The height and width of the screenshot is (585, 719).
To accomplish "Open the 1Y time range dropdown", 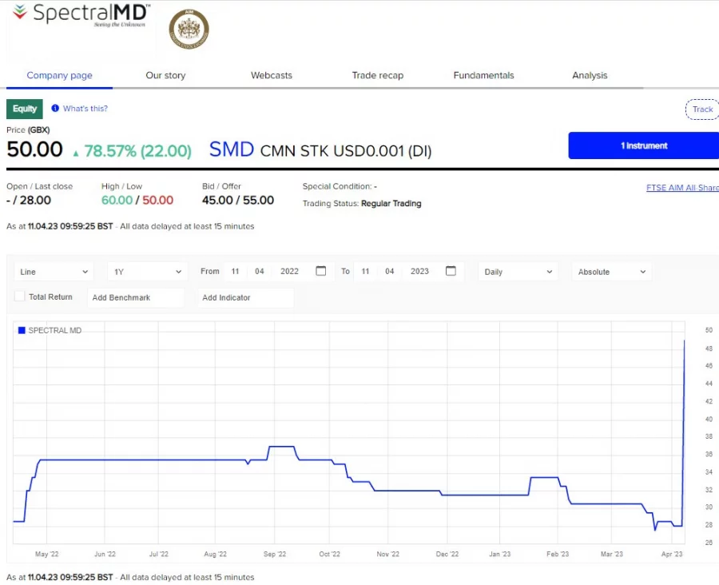I will tap(146, 271).
